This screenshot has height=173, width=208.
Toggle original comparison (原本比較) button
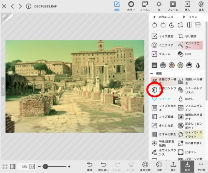click(145, 166)
